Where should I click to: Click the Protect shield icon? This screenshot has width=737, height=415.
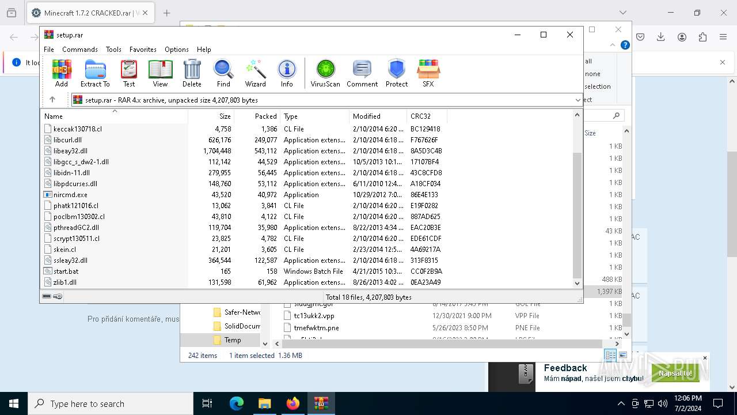coord(397,73)
